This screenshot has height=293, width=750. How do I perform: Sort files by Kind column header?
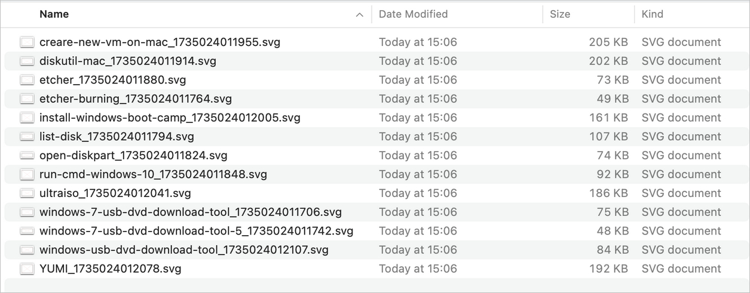tap(652, 14)
